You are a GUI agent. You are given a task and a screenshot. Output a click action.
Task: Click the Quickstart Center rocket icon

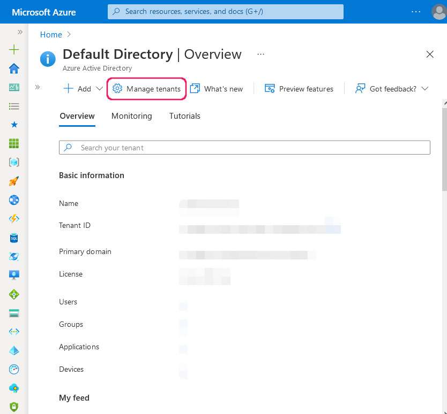point(14,181)
